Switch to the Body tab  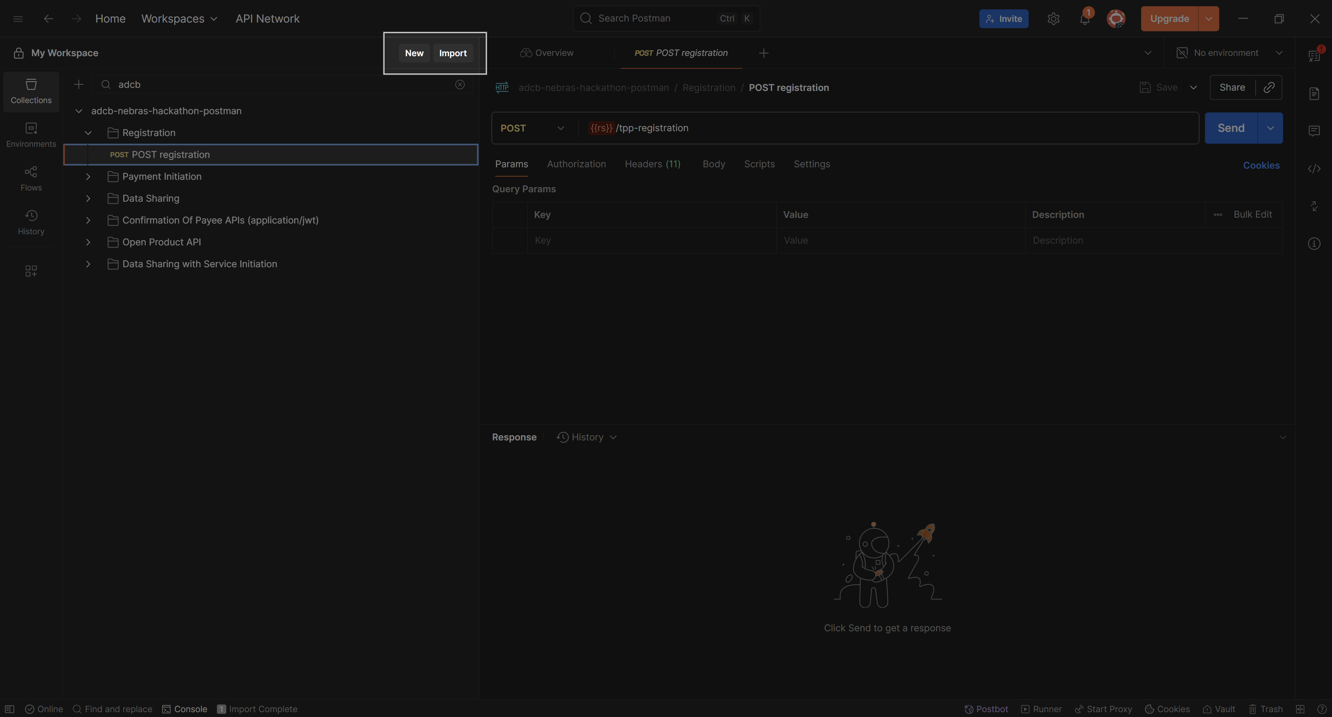point(714,164)
